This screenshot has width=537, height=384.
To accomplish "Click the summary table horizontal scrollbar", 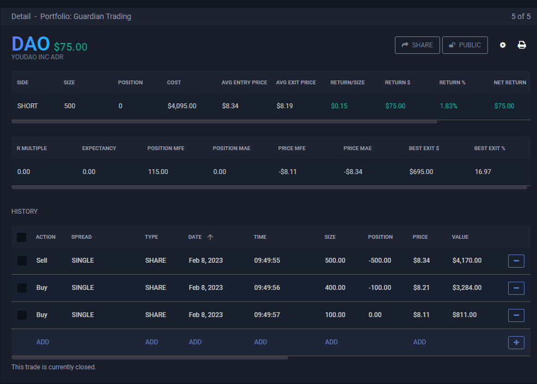I will (224, 122).
